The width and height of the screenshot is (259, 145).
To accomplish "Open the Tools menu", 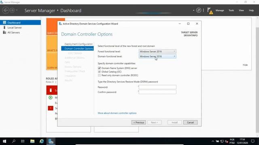I will pyautogui.click(x=231, y=10).
